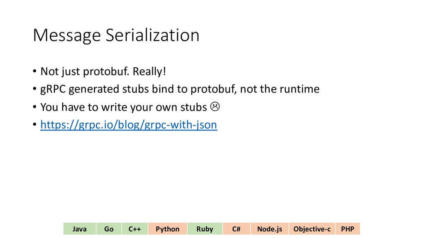Click the sad face emoji after stubs

tap(215, 107)
